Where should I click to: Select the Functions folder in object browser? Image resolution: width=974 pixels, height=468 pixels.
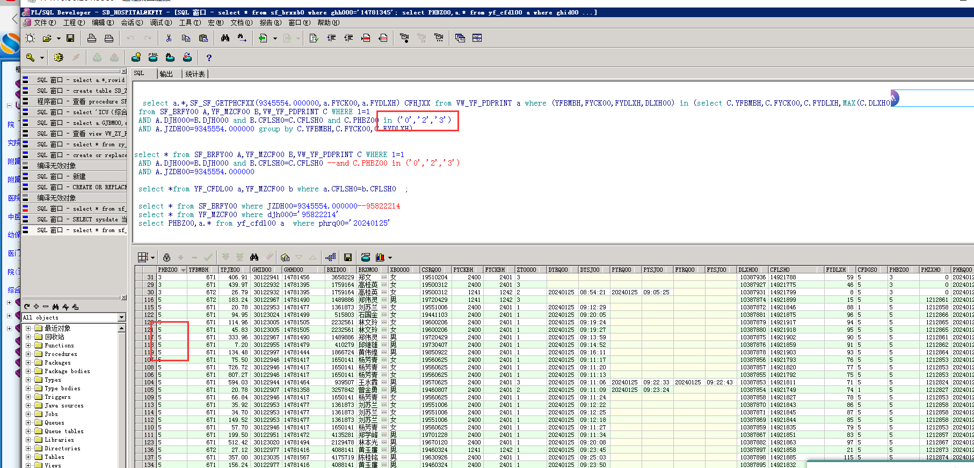59,345
